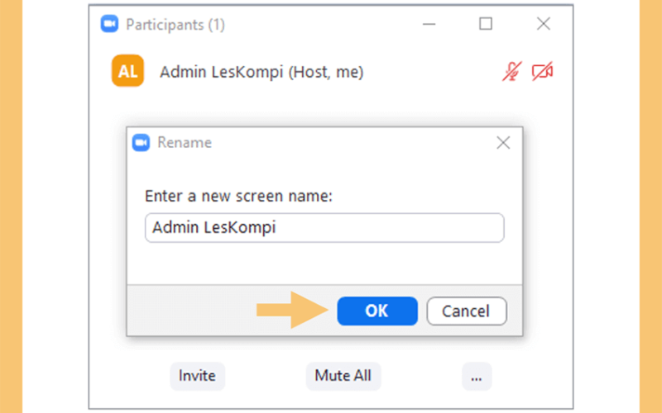
Task: Click the AL avatar of Admin LesKompi
Action: [127, 71]
